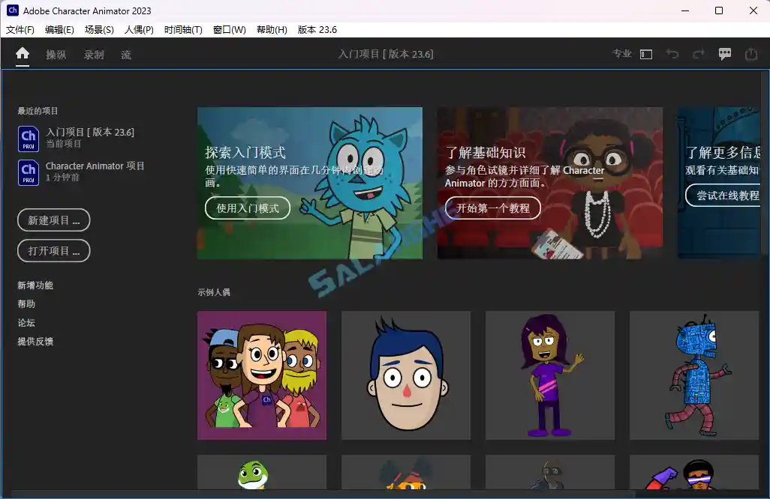Open the feedback speech bubble icon
The height and width of the screenshot is (499, 770).
point(725,54)
